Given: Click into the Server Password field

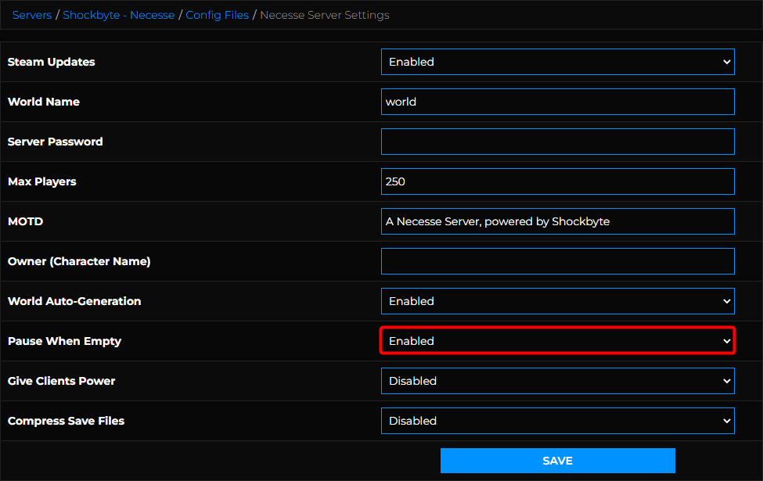Looking at the screenshot, I should pyautogui.click(x=558, y=142).
